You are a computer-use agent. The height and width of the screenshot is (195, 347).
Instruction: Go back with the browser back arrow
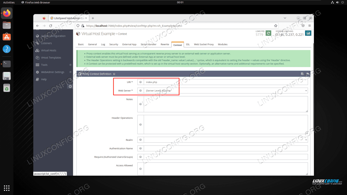point(38,26)
